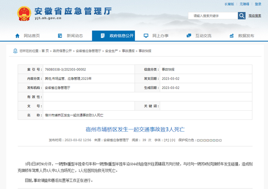Switch to 长辈版 elder mode link

(229, 4)
